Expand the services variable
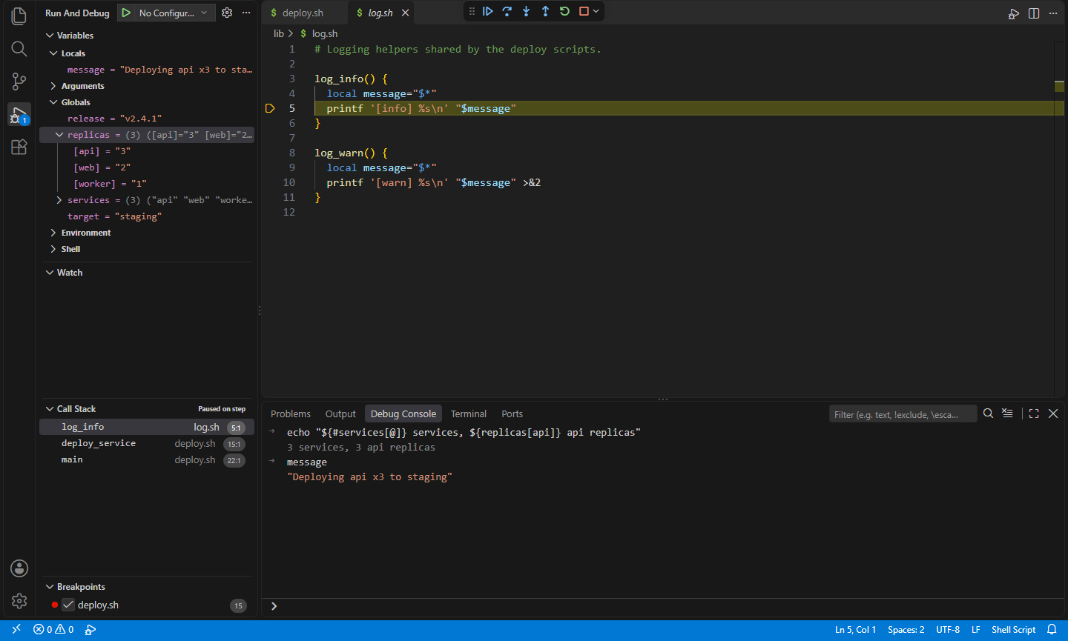 [x=59, y=200]
